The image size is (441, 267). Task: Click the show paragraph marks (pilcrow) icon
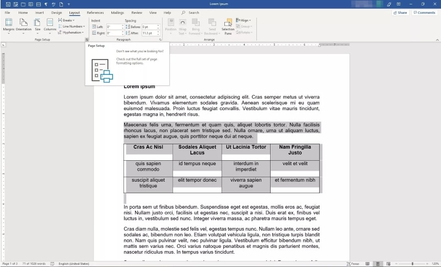[46, 4]
